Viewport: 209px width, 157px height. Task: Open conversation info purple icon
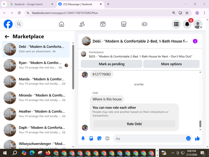195,41
